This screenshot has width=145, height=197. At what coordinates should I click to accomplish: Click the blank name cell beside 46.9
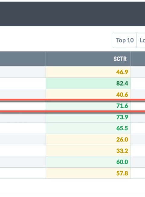coord(23,72)
